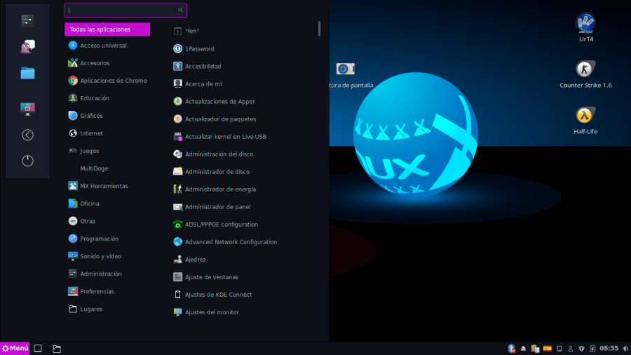Image resolution: width=631 pixels, height=355 pixels.
Task: Launch 1Password from the applications list
Action: [x=199, y=48]
